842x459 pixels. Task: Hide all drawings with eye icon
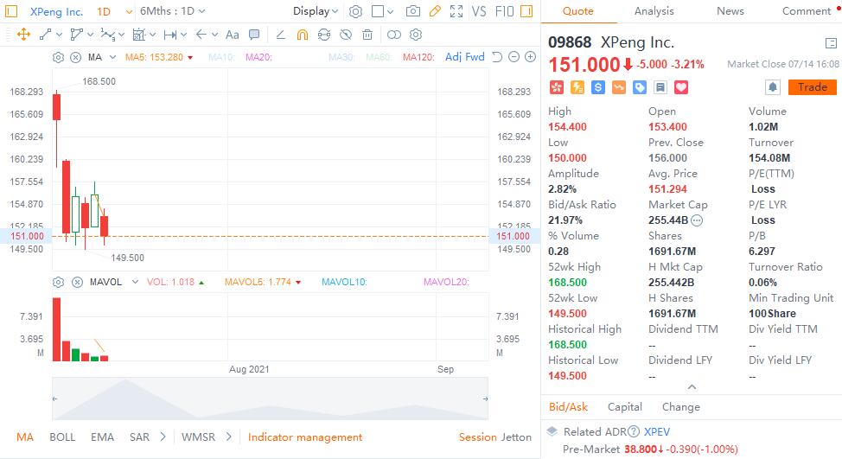pyautogui.click(x=346, y=35)
